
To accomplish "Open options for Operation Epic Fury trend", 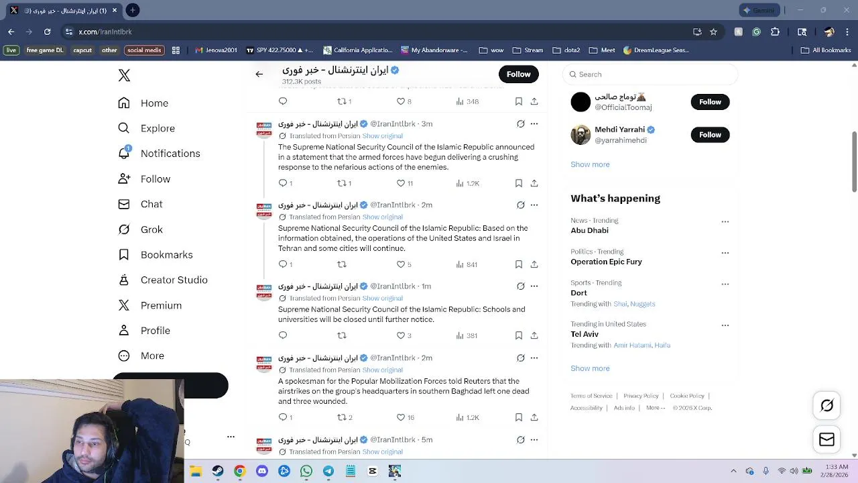I will (725, 253).
